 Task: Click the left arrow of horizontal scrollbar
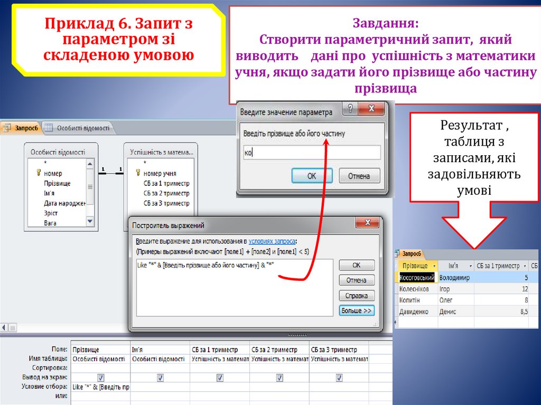(4, 327)
